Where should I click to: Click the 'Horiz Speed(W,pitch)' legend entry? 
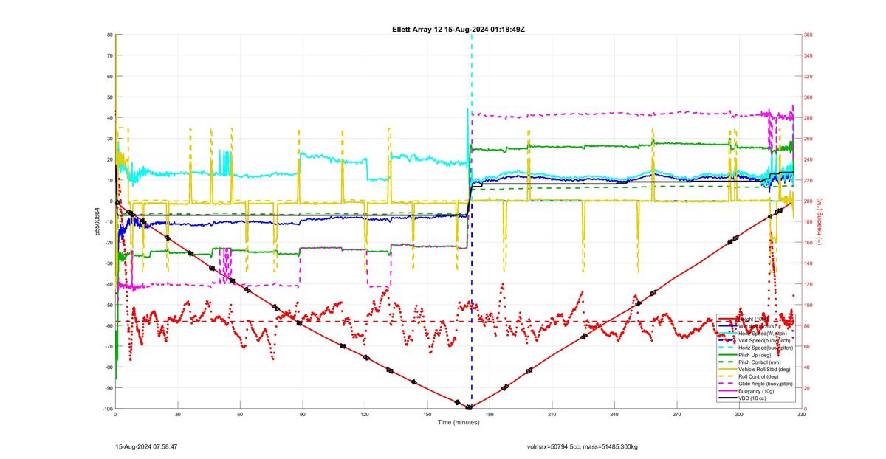tap(763, 334)
